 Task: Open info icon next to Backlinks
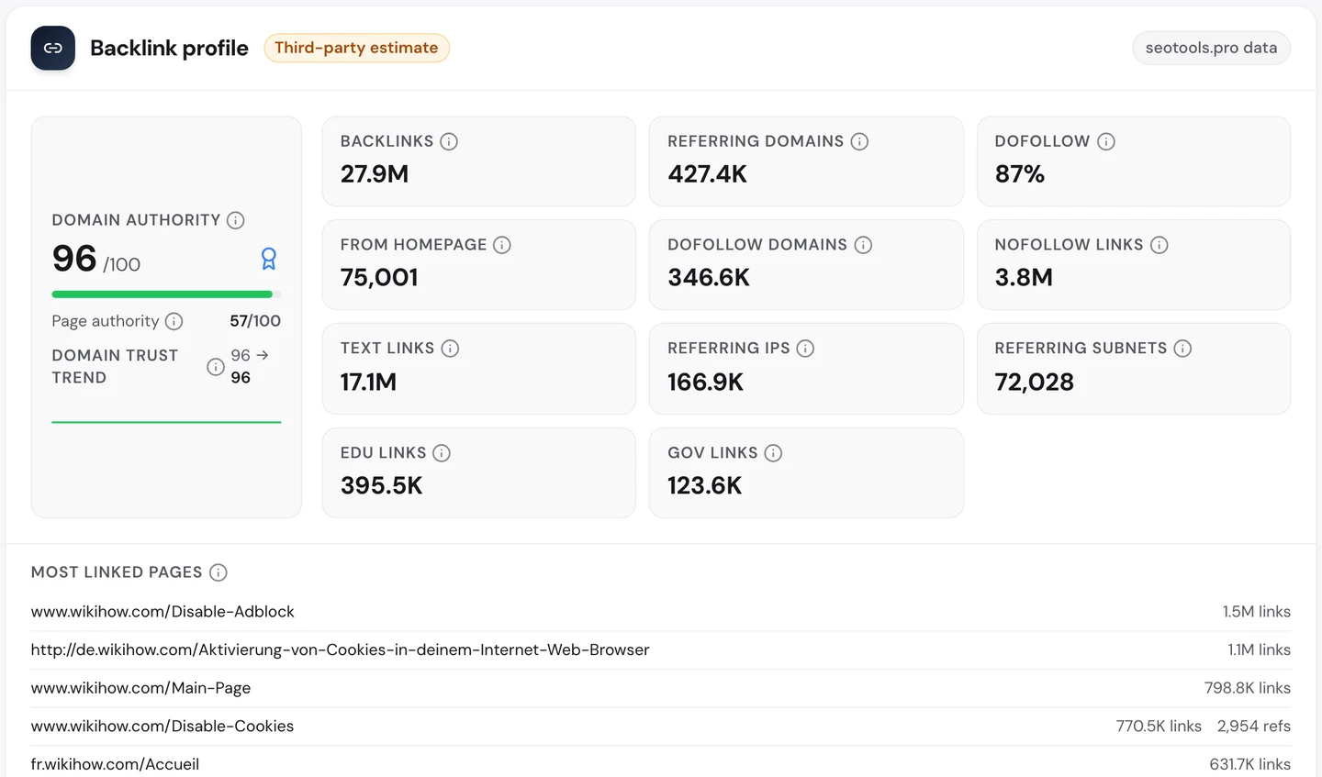tap(449, 141)
